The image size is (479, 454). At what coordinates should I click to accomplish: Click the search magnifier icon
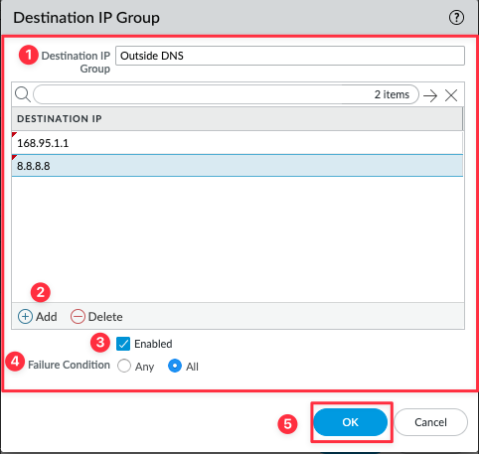[x=23, y=94]
